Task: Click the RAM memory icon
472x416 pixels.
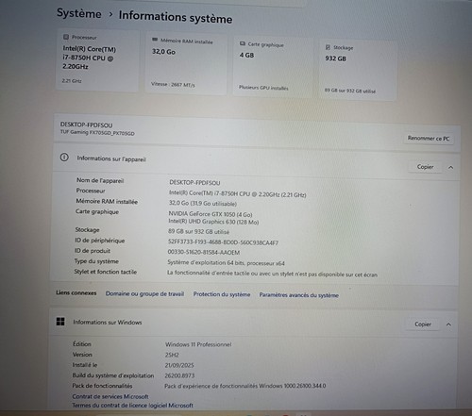Action: 155,40
